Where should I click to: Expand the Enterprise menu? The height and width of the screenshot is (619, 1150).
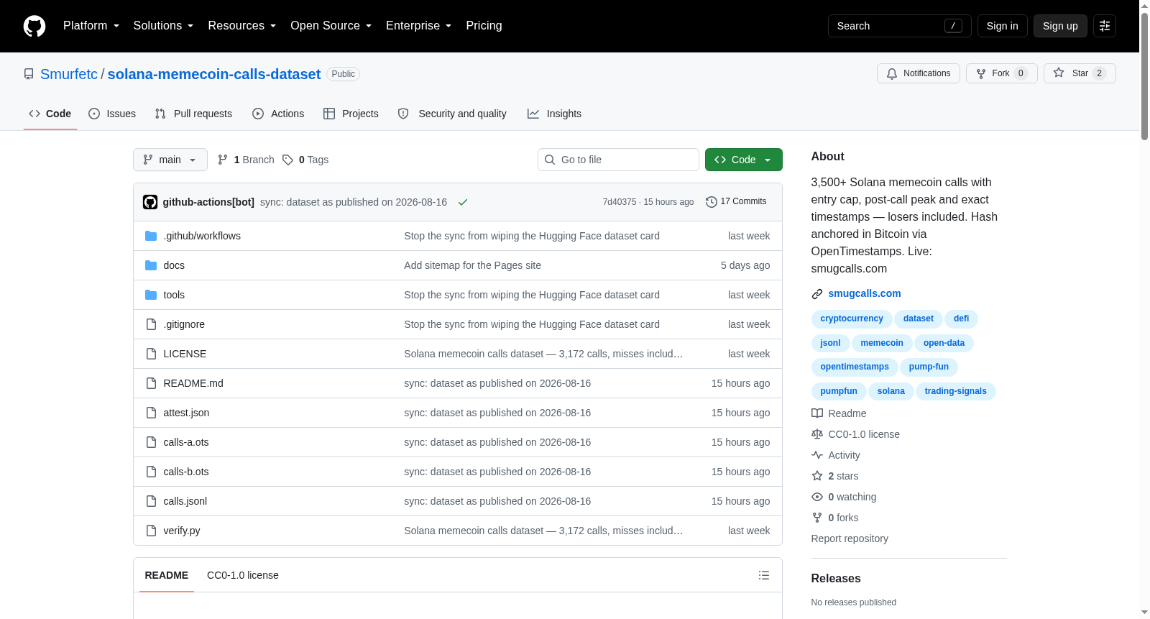[419, 26]
